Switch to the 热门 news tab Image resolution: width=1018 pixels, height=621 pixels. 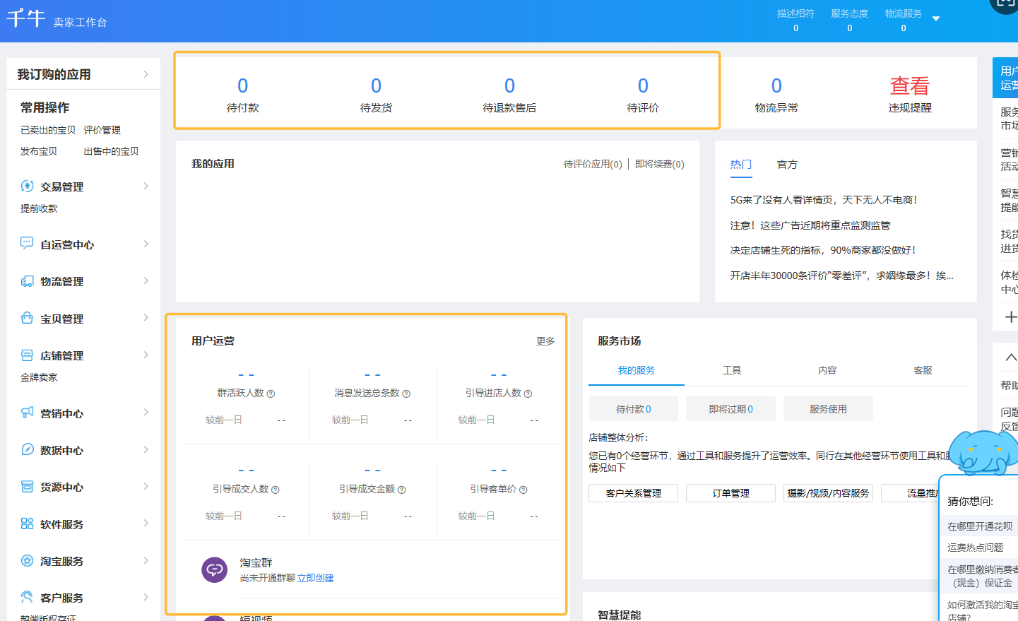pos(741,164)
